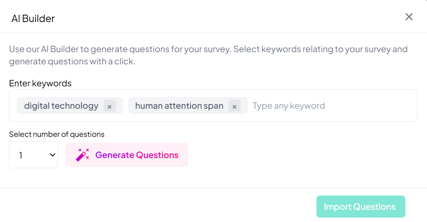The image size is (427, 222).
Task: Select the 'human attention span' keyword chip text
Action: (179, 106)
